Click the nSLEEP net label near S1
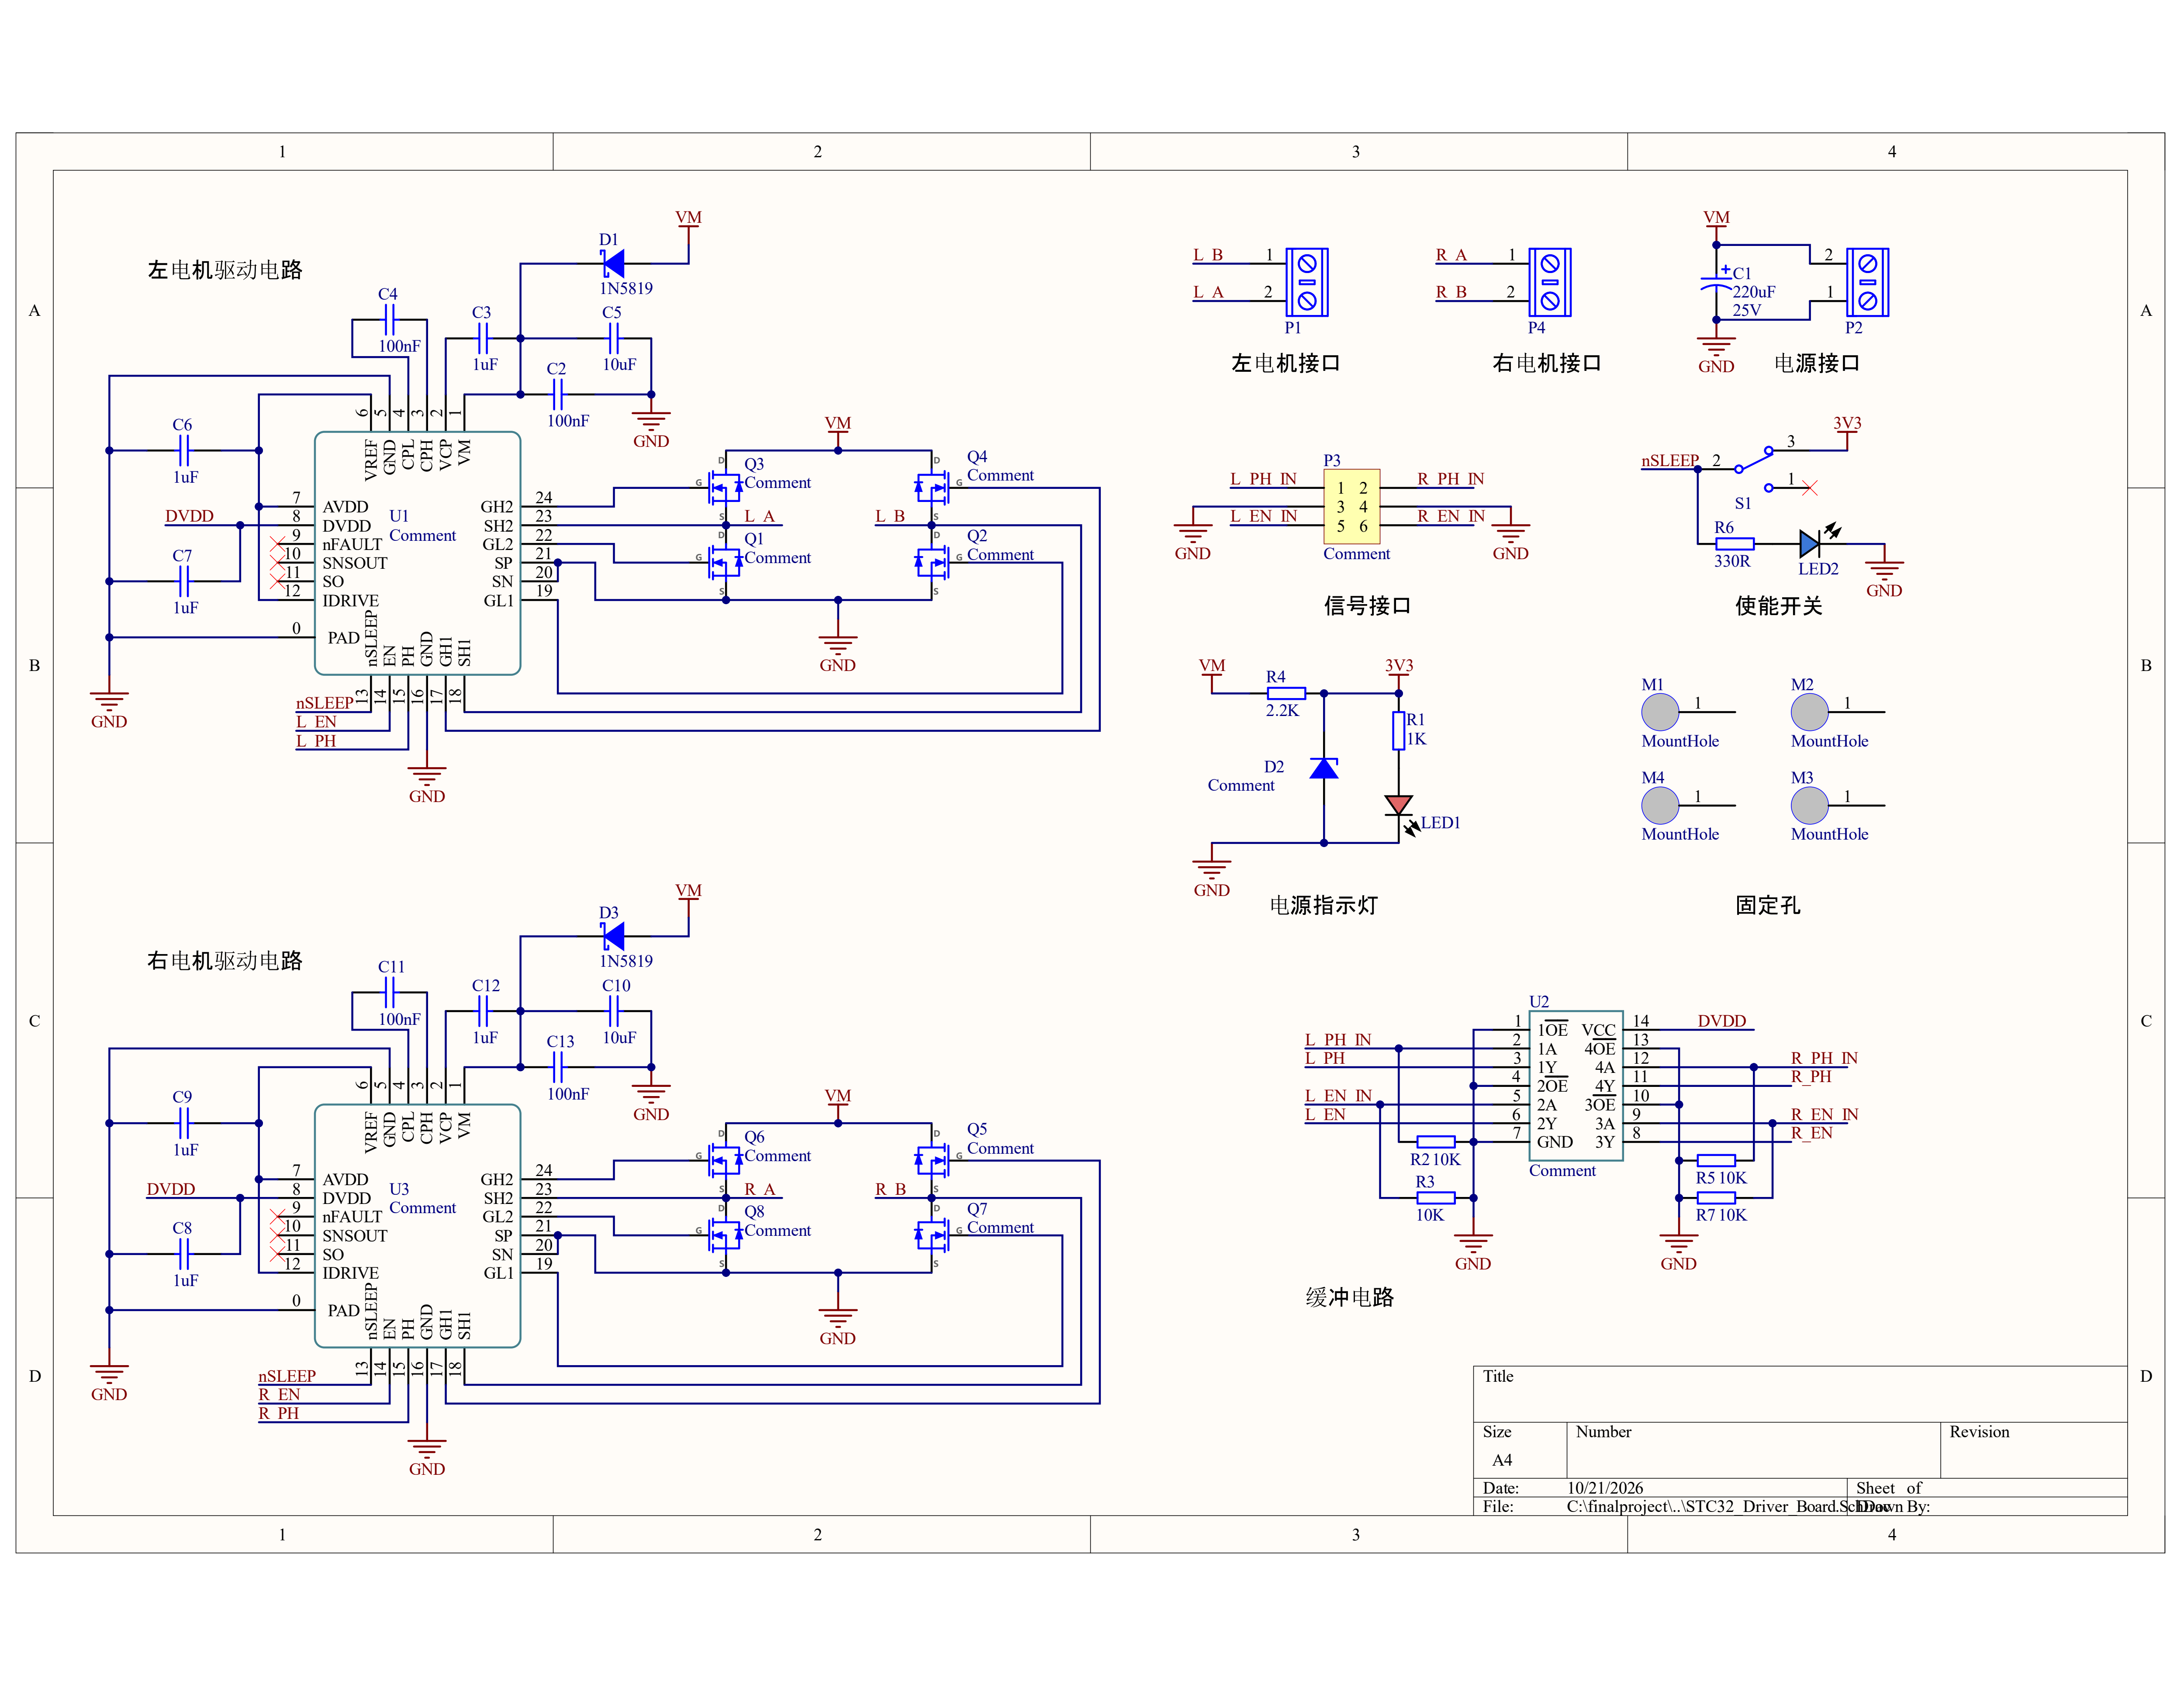 [x=1670, y=460]
